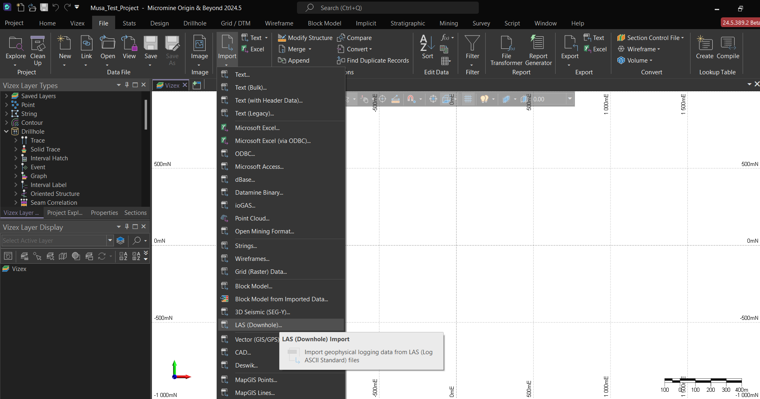Open the Section Control File tool
Viewport: 760px width, 399px height.
point(650,38)
